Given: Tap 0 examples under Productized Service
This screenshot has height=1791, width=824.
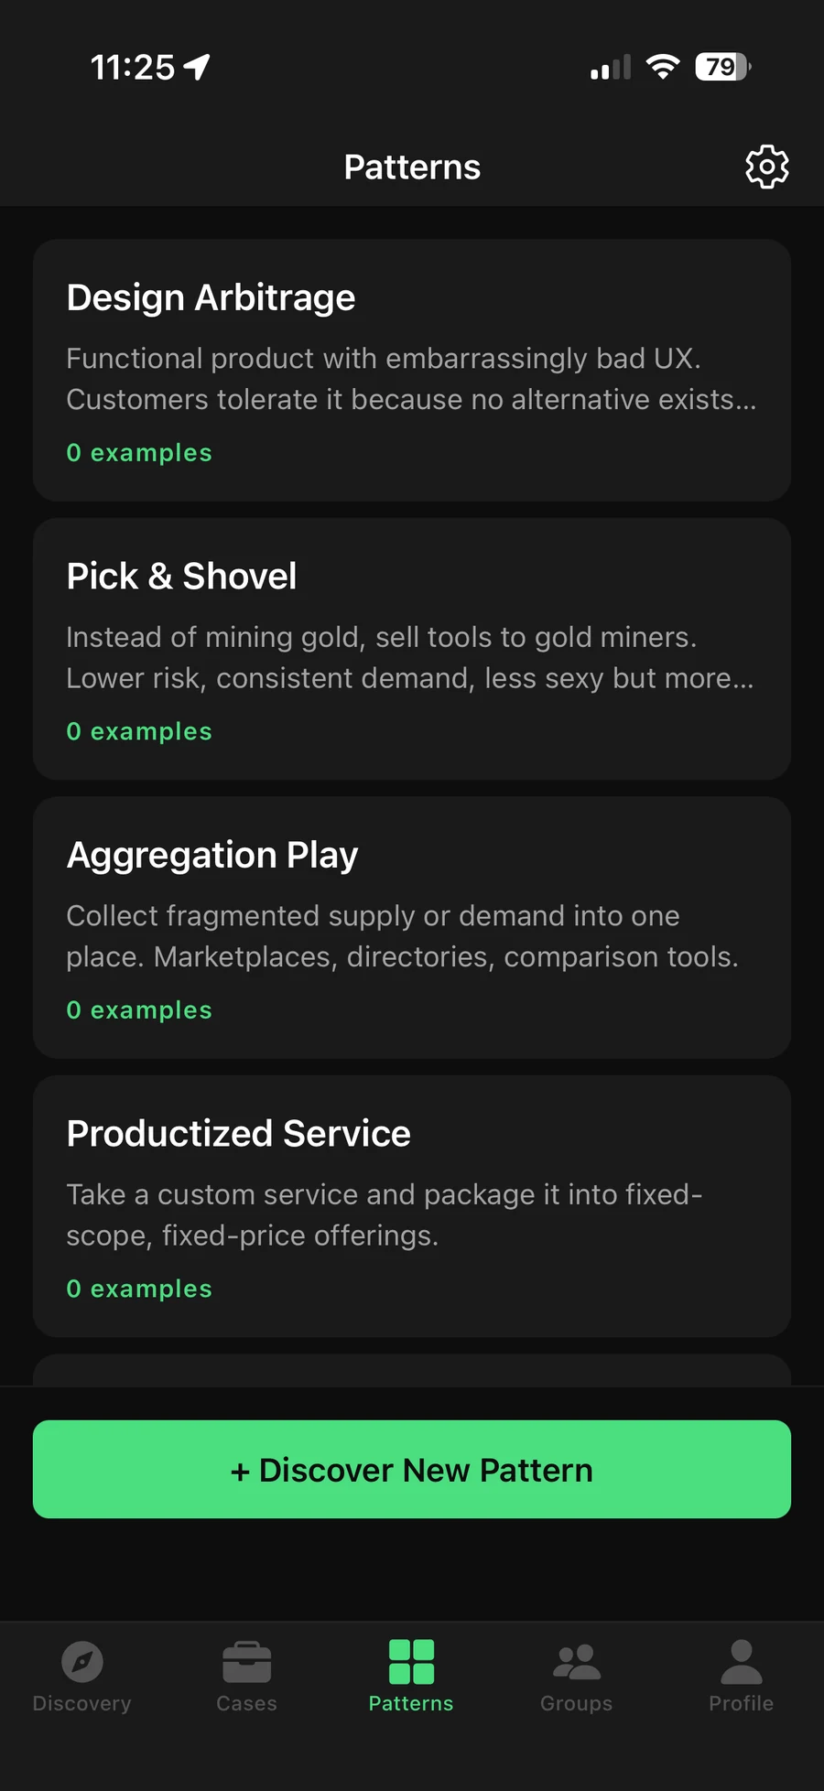Looking at the screenshot, I should click(139, 1289).
